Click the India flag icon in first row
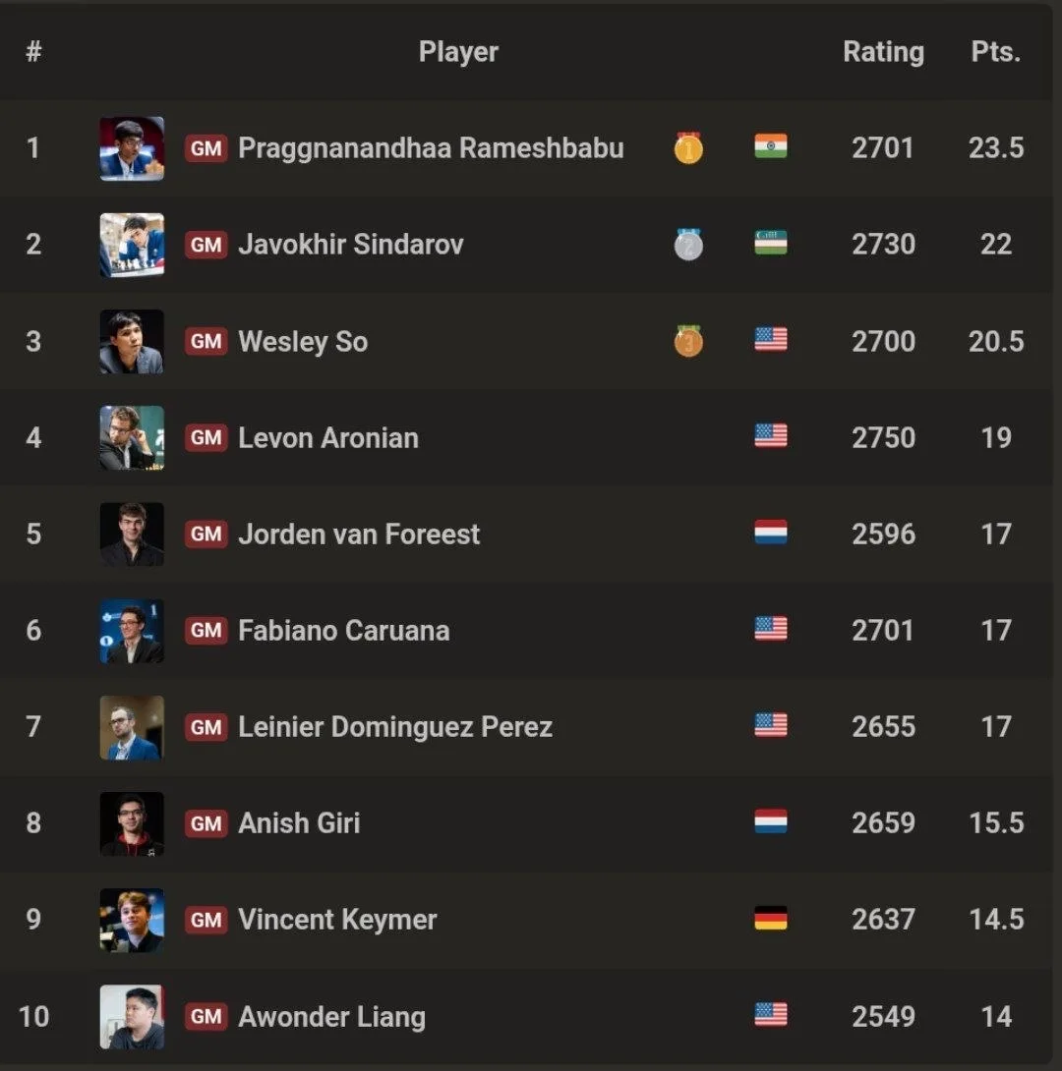 [770, 146]
